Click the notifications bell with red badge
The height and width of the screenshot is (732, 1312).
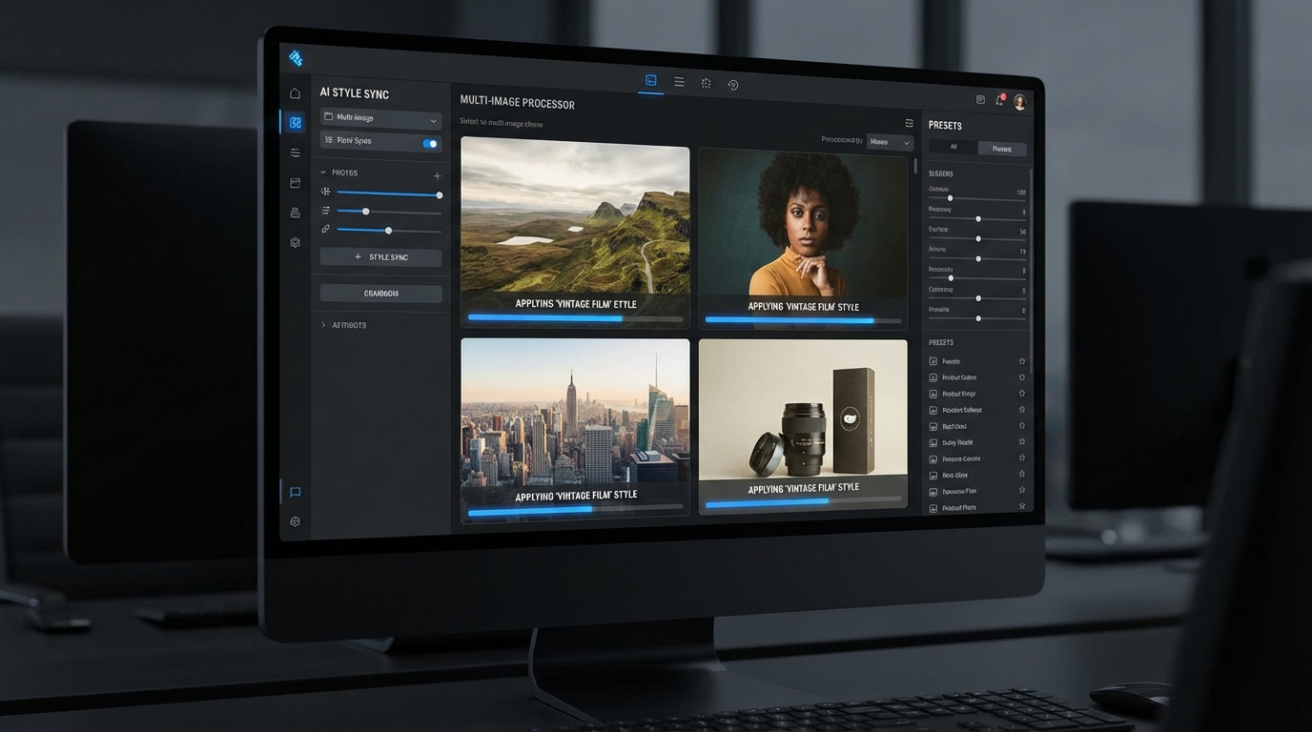[x=998, y=99]
